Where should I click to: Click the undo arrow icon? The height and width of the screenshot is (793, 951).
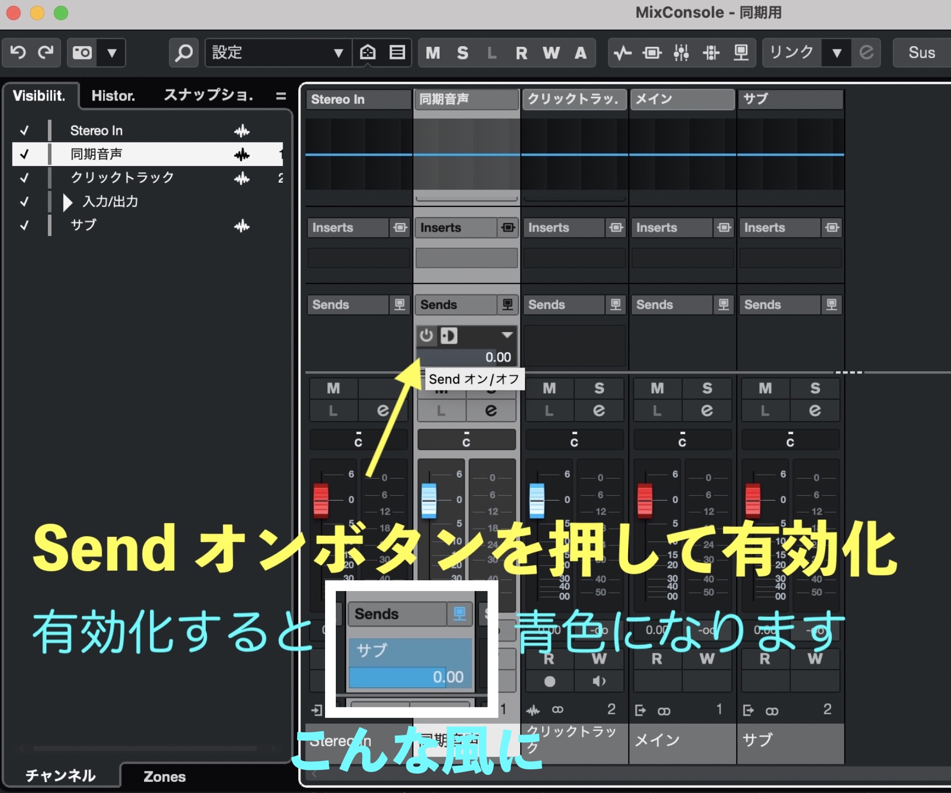[x=18, y=53]
